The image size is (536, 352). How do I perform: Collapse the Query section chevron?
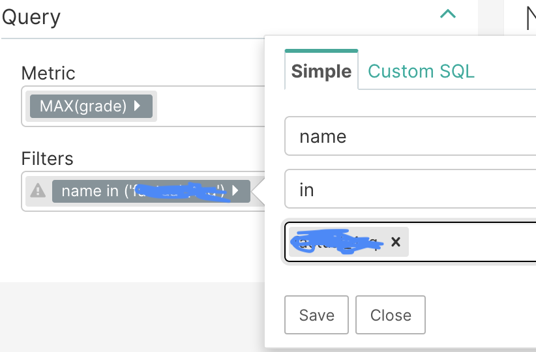click(448, 14)
